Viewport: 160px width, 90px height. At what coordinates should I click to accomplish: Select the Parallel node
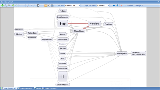[63, 48]
